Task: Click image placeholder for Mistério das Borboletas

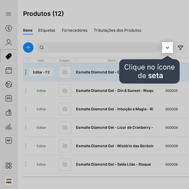Action: click(x=65, y=146)
